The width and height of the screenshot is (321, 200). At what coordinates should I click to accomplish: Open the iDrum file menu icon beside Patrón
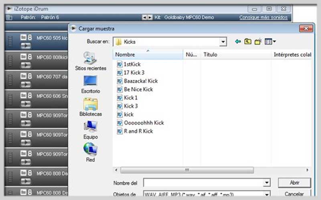(x=9, y=18)
